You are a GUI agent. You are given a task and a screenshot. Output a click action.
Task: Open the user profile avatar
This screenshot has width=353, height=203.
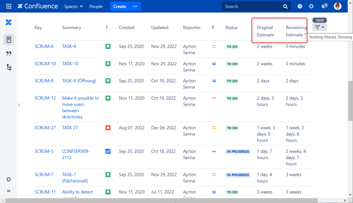tap(337, 6)
